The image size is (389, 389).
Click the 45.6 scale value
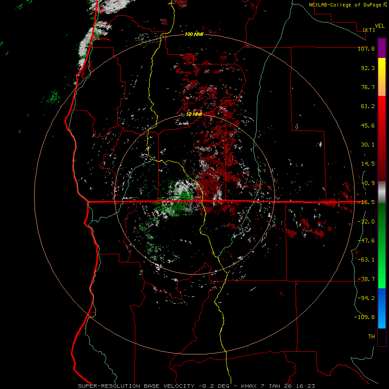tap(368, 125)
